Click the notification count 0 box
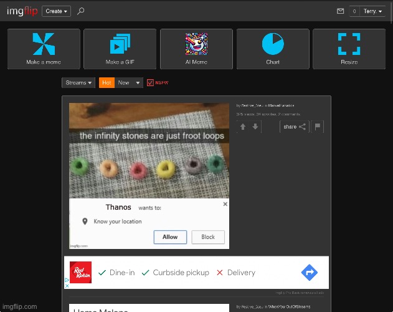Image resolution: width=393 pixels, height=312 pixels. 354,11
